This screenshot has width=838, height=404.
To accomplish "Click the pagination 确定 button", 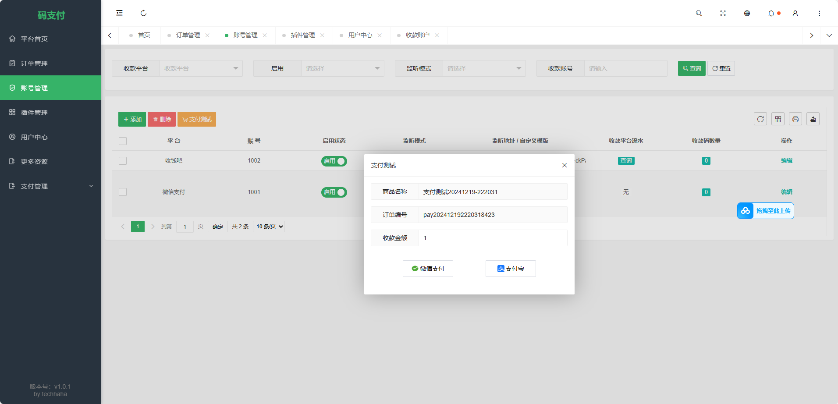I will coord(218,227).
